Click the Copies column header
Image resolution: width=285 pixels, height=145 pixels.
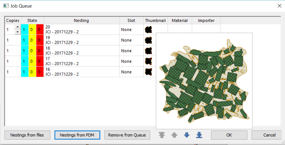(13, 21)
